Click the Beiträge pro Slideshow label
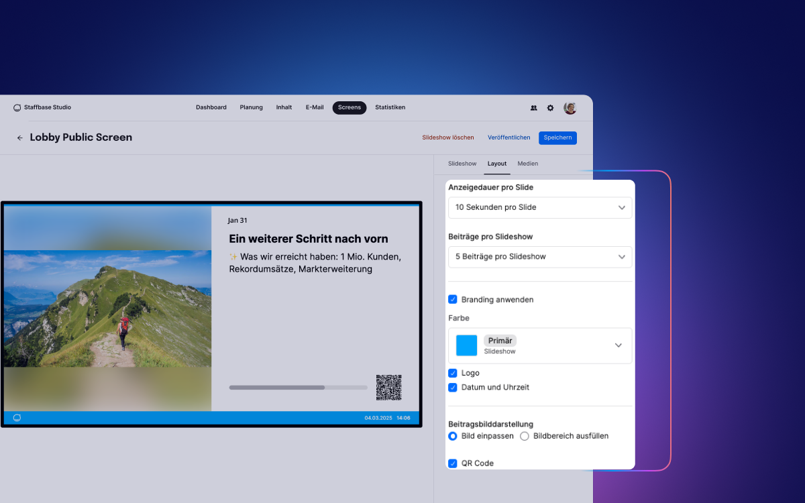The image size is (805, 503). tap(490, 237)
